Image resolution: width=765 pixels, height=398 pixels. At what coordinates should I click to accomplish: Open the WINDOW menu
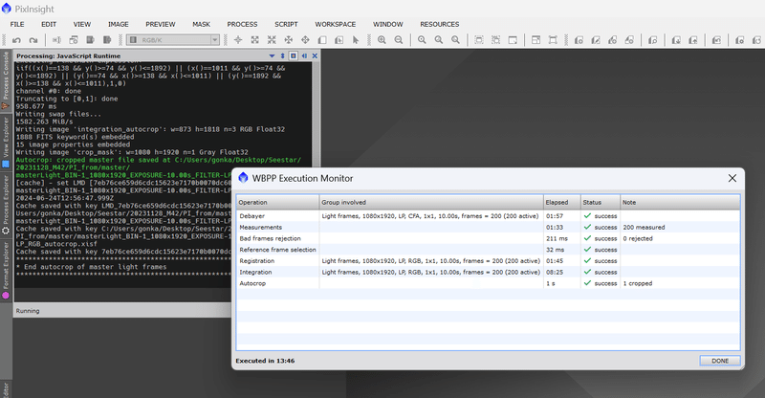pyautogui.click(x=388, y=24)
